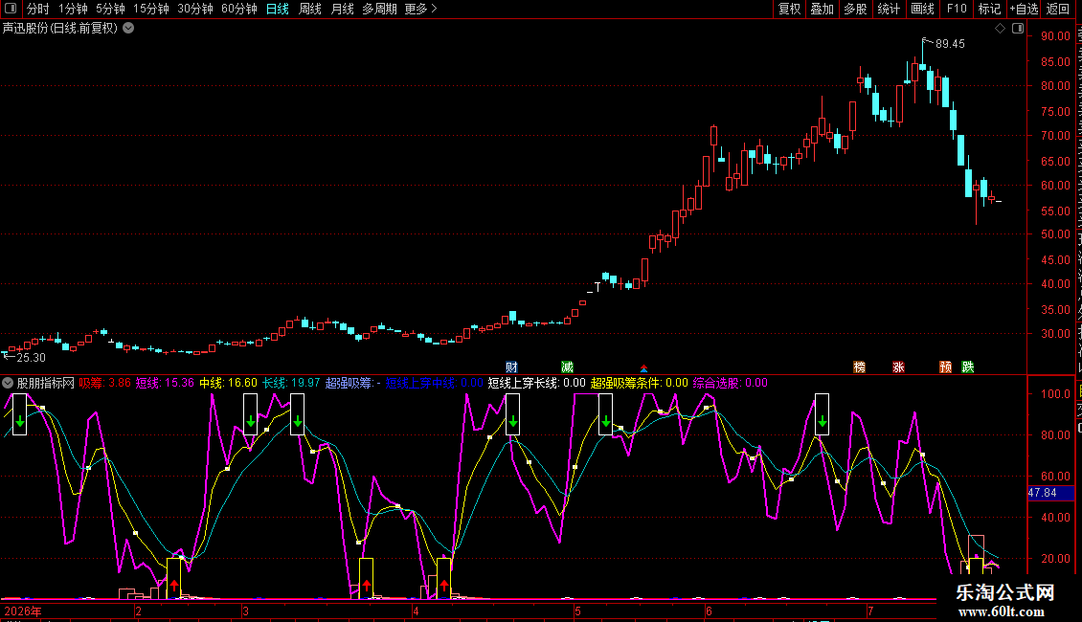Screen dimensions: 1082x622
Task: Open the 复权 adjustment menu
Action: [x=789, y=9]
